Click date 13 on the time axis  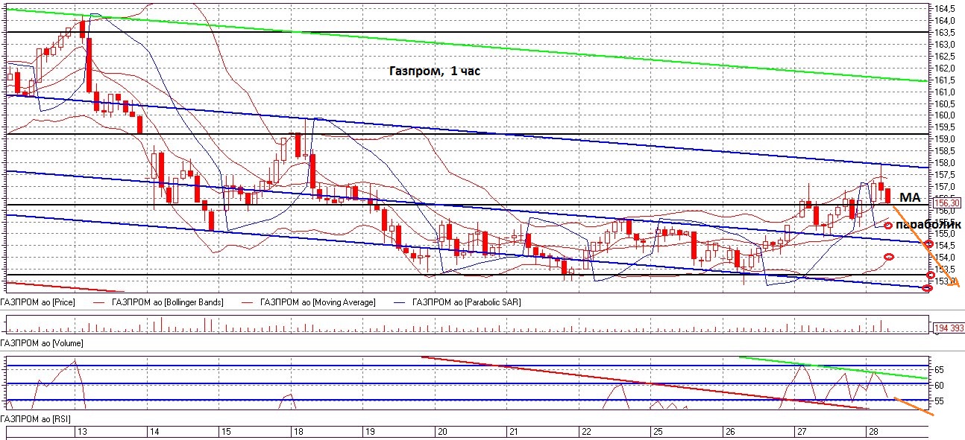pyautogui.click(x=83, y=432)
